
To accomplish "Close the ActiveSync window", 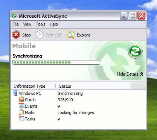I will coord(142,16).
